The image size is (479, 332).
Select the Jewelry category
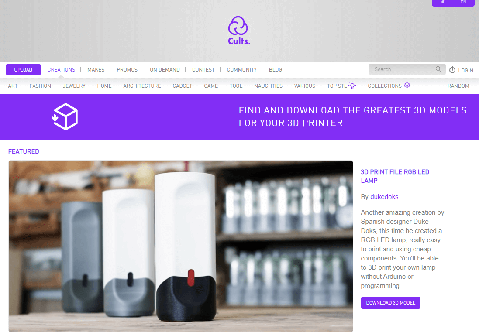74,86
